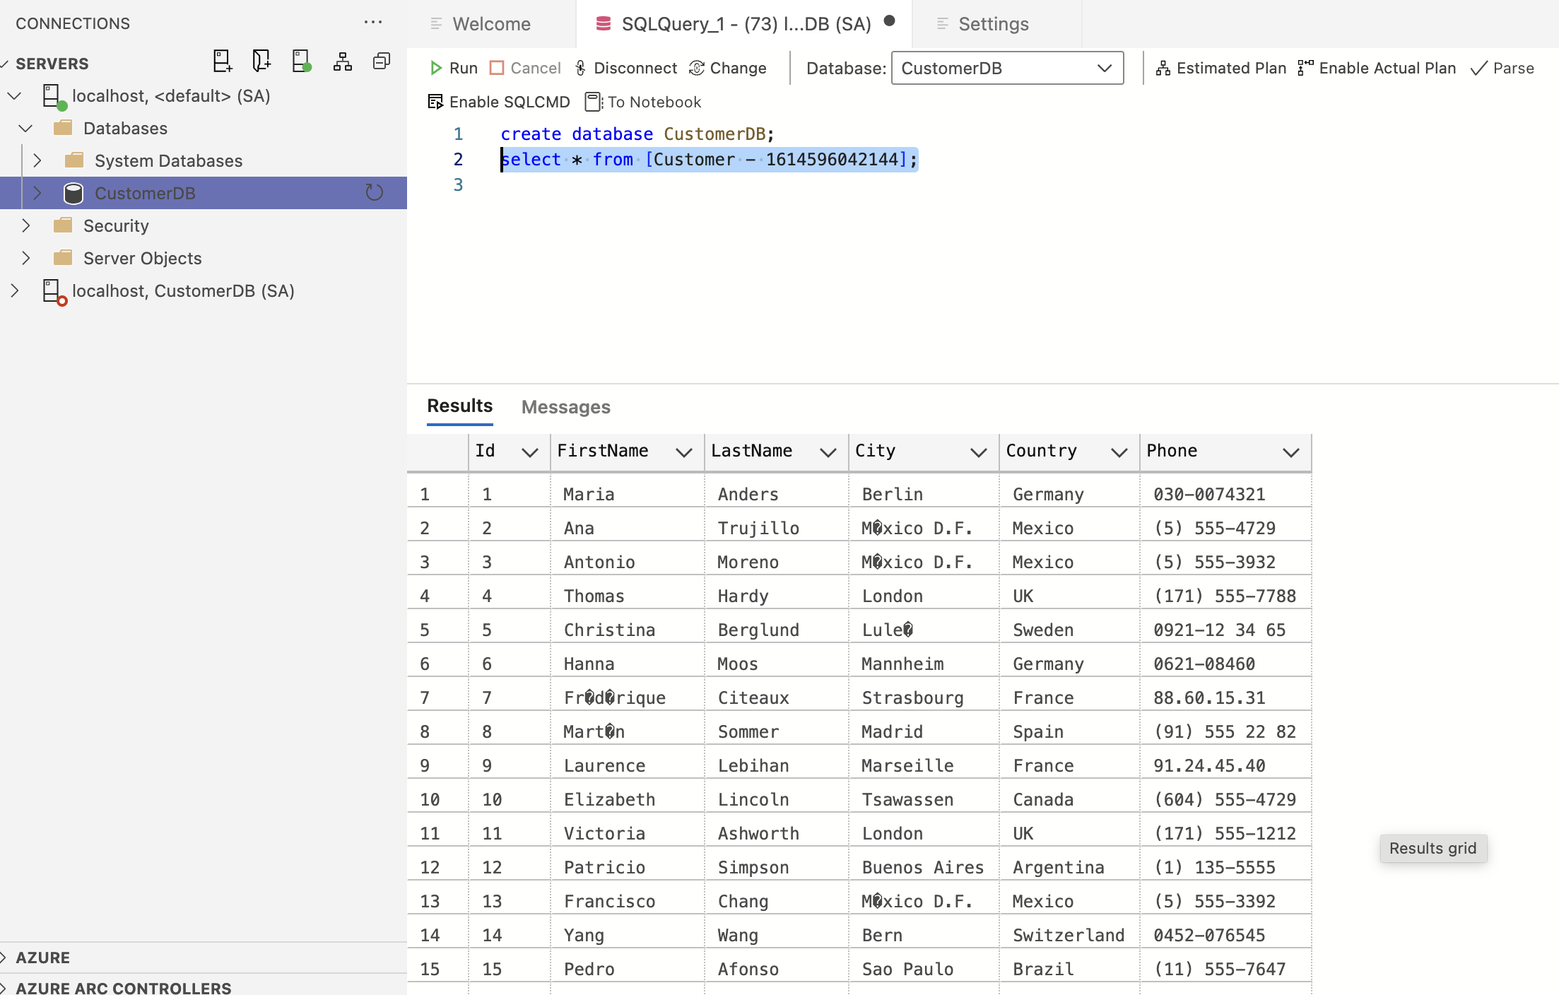Toggle Enable SQLCMD mode
The height and width of the screenshot is (995, 1559).
499,102
